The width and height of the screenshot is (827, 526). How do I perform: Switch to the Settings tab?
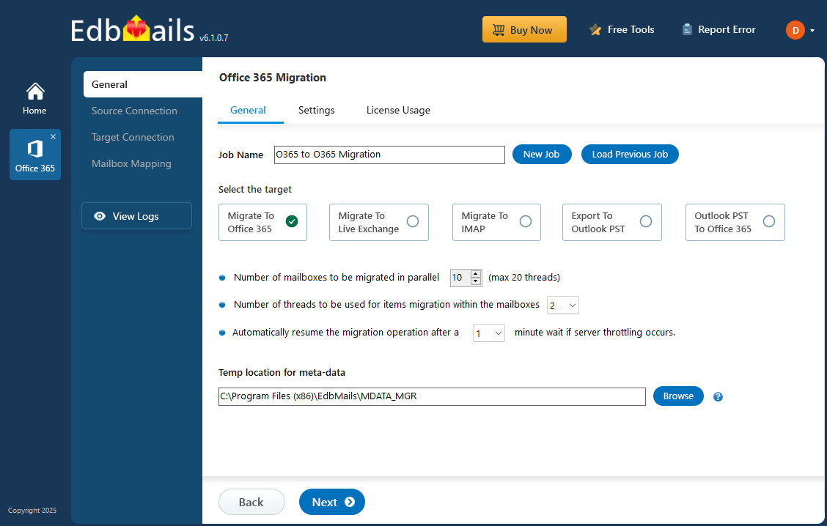coord(316,110)
